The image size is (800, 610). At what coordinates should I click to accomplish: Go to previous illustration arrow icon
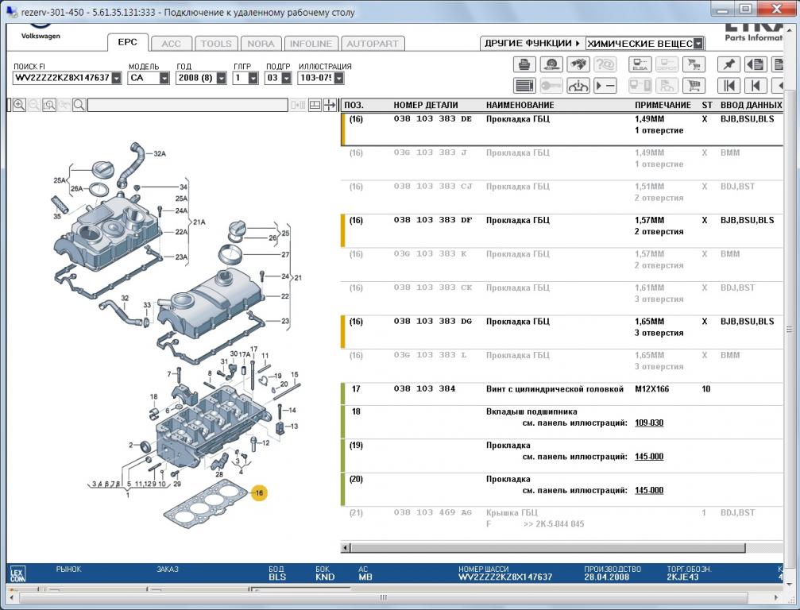click(756, 85)
